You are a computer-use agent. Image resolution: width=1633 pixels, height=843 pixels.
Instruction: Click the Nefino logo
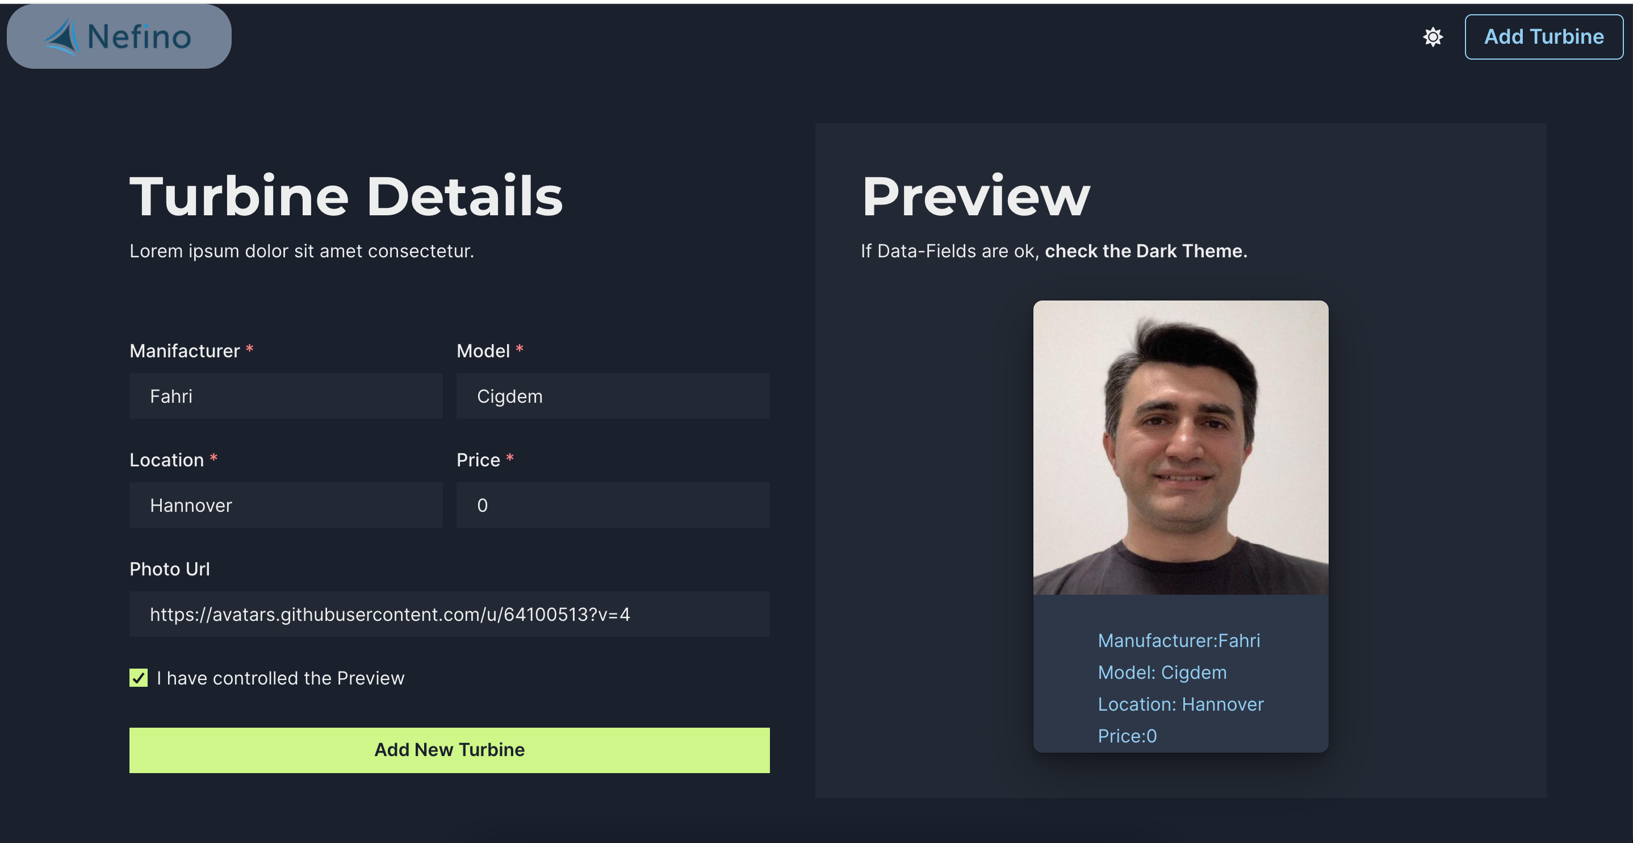click(119, 37)
